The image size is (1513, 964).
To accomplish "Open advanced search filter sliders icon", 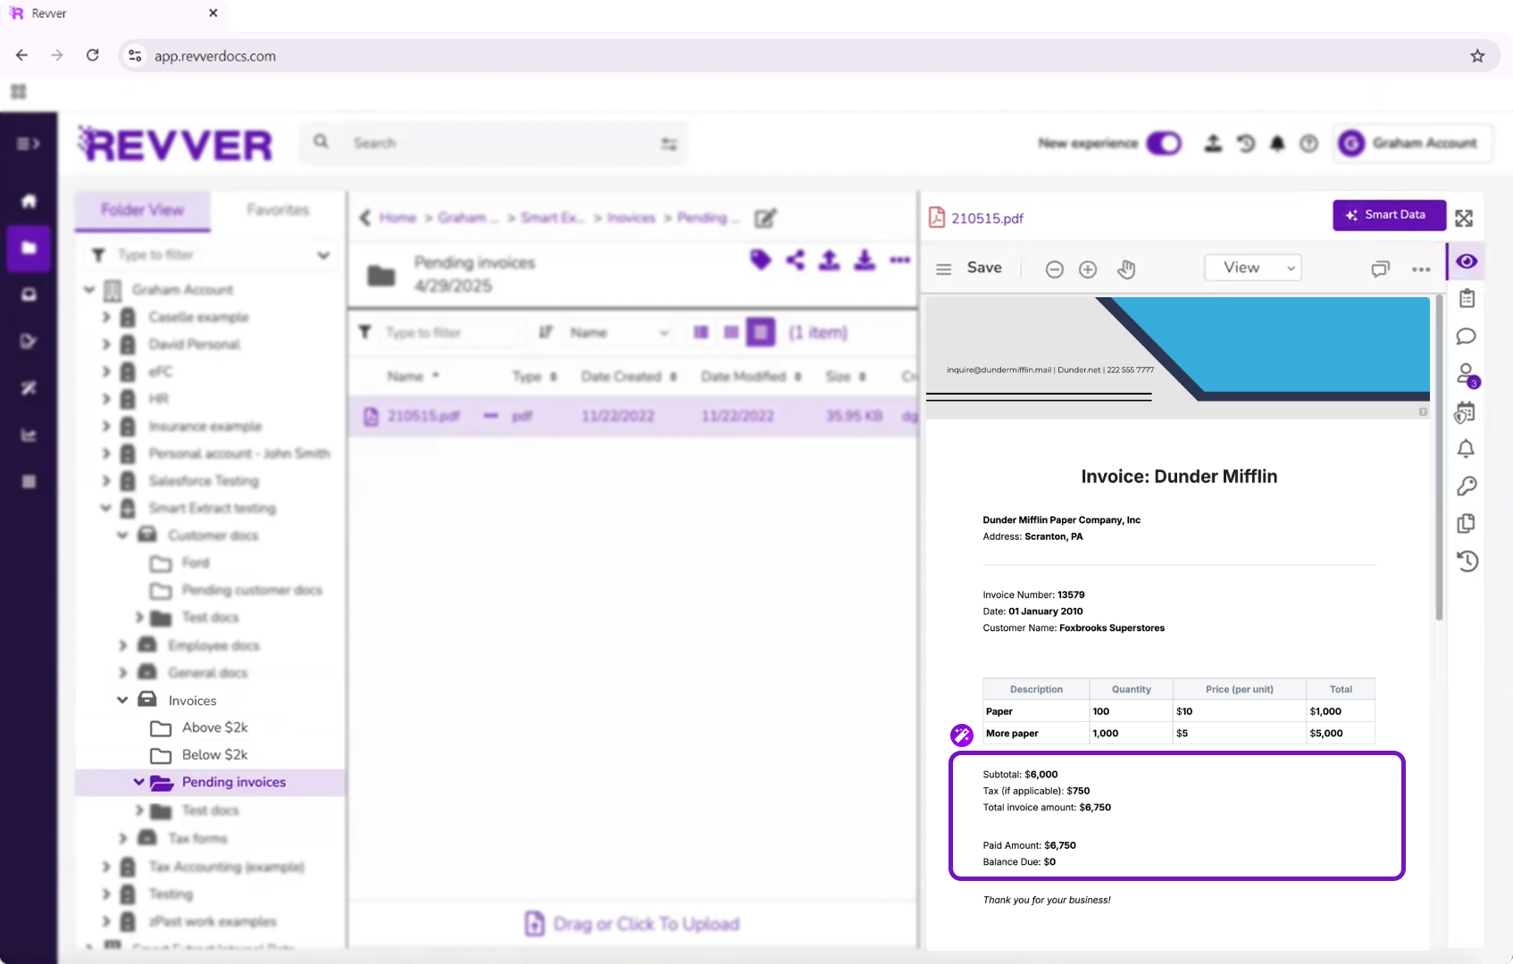I will 669,144.
